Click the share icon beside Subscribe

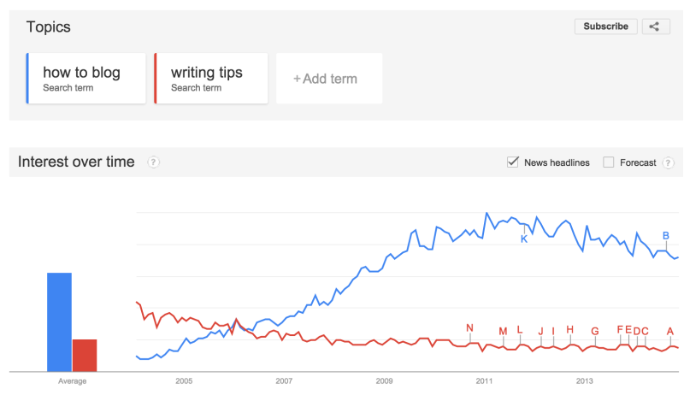(x=655, y=27)
